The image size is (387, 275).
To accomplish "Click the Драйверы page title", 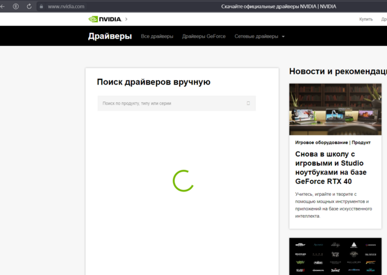I will (109, 36).
